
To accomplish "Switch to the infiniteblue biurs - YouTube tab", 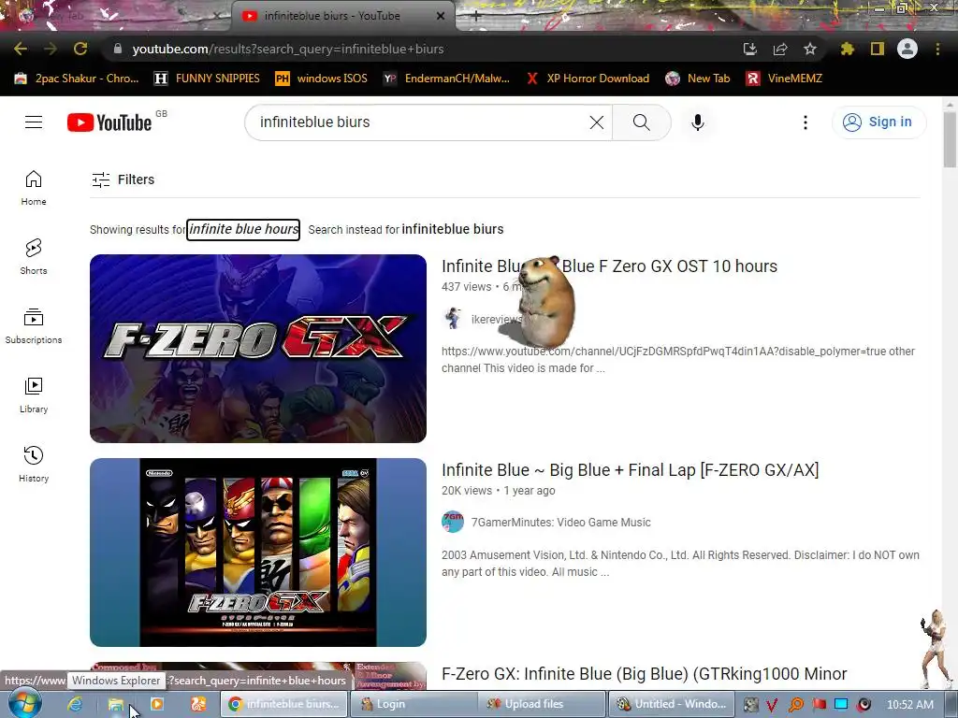I will [x=342, y=16].
